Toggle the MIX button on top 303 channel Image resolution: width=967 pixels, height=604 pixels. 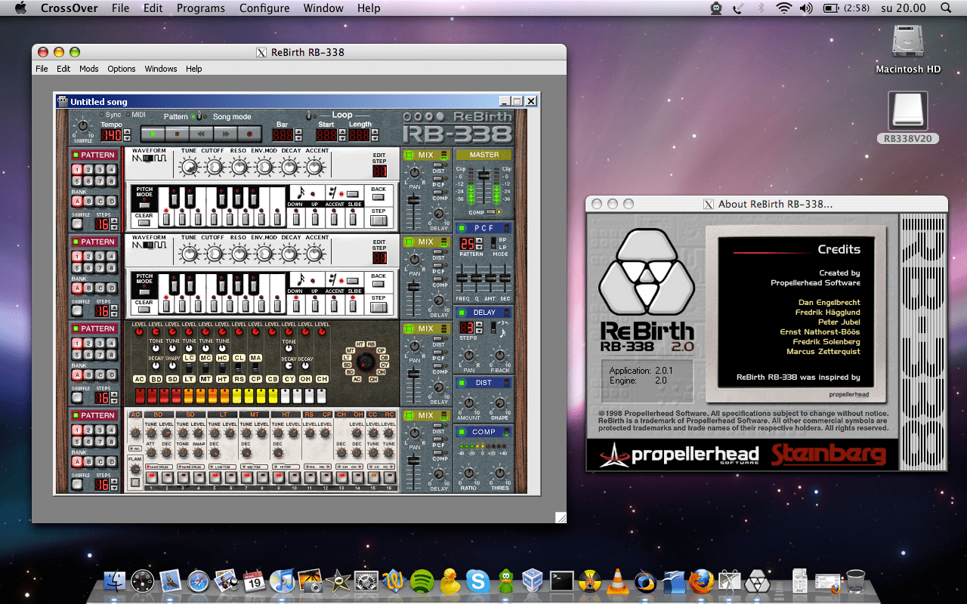pyautogui.click(x=410, y=155)
